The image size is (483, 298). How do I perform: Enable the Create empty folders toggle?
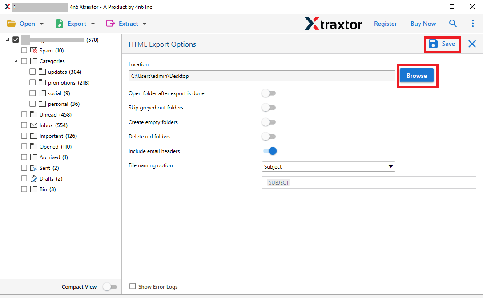click(x=269, y=122)
